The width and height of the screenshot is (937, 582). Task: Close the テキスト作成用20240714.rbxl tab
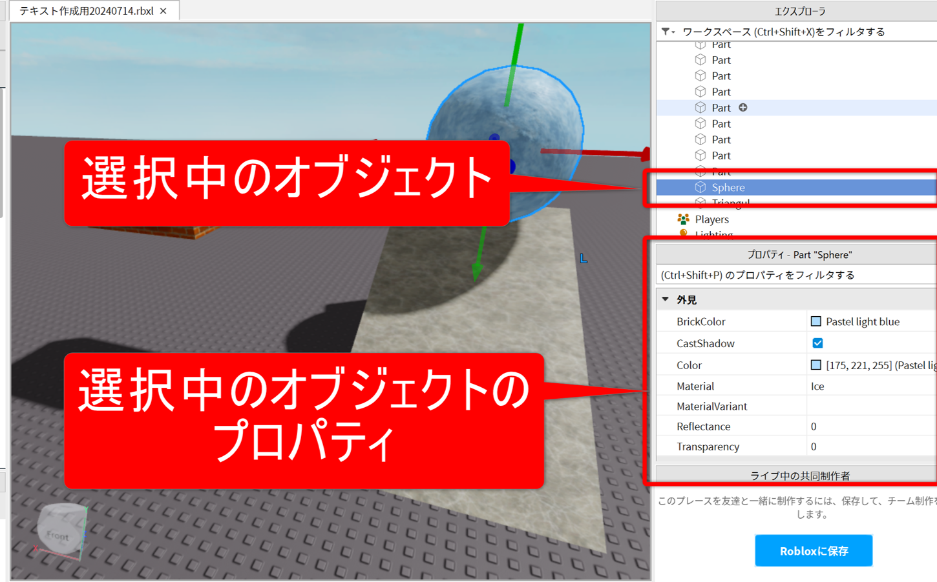pos(163,11)
